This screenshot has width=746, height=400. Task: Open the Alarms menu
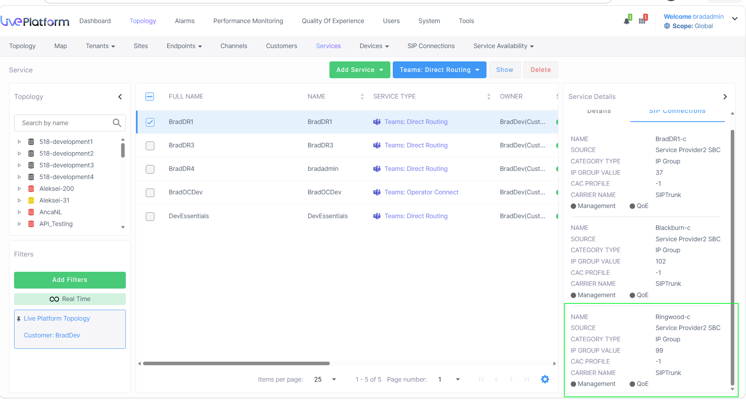[185, 21]
